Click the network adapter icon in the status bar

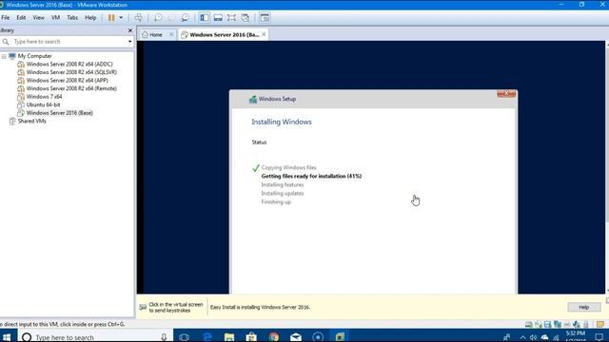558,324
